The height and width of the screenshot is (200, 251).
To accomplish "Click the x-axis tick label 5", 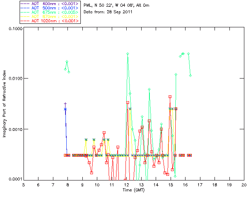I will [x=24, y=185].
